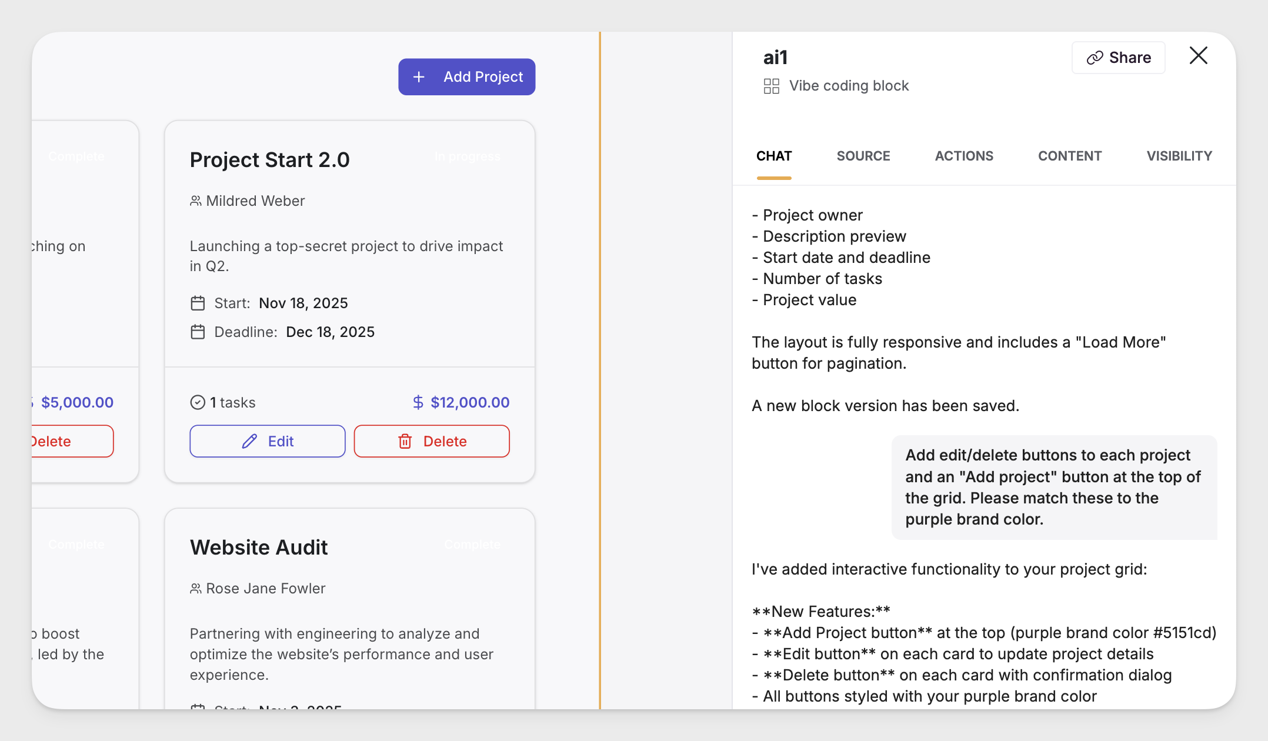Click the person icon beside Rose Jane Fowler
The width and height of the screenshot is (1268, 741).
195,589
